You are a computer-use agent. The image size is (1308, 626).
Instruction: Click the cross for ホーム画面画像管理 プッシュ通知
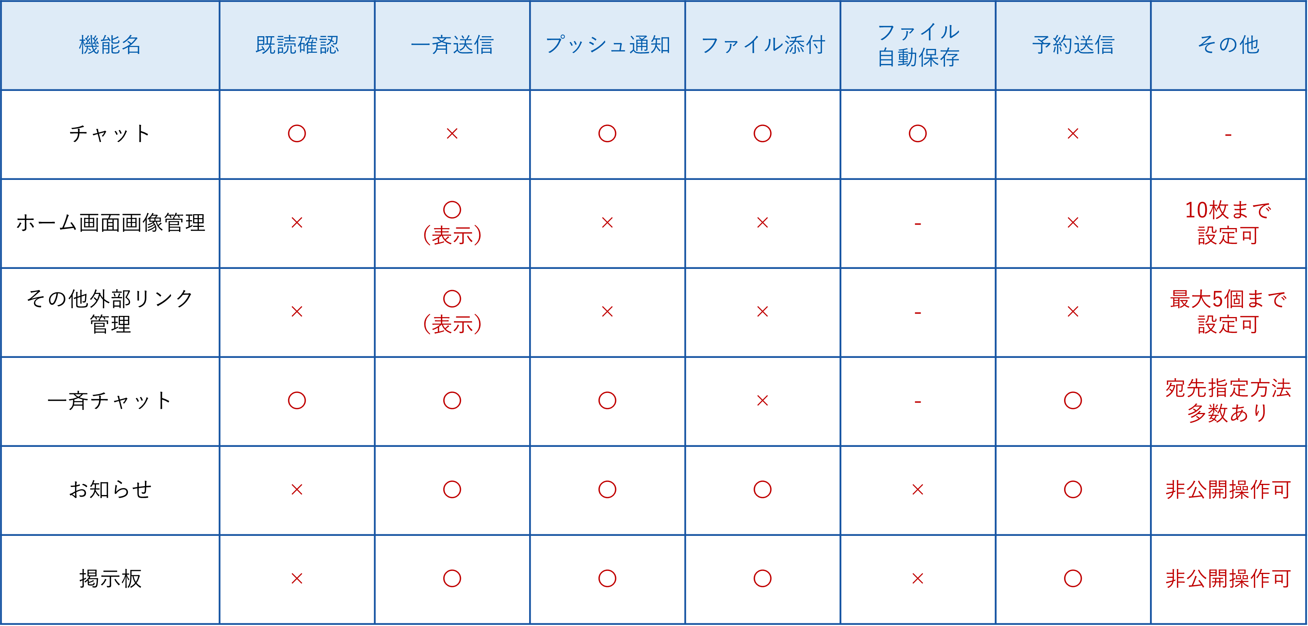point(607,222)
